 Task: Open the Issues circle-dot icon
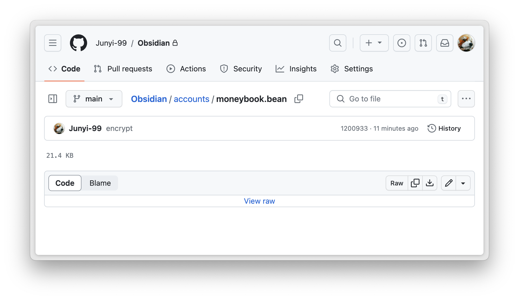[402, 43]
